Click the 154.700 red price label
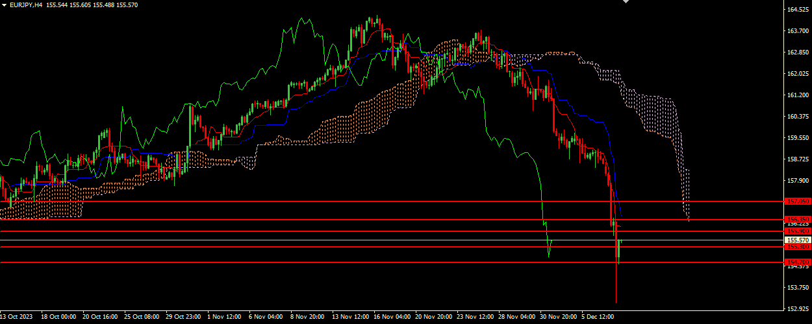Viewport: 812px width, 324px height. coord(796,262)
